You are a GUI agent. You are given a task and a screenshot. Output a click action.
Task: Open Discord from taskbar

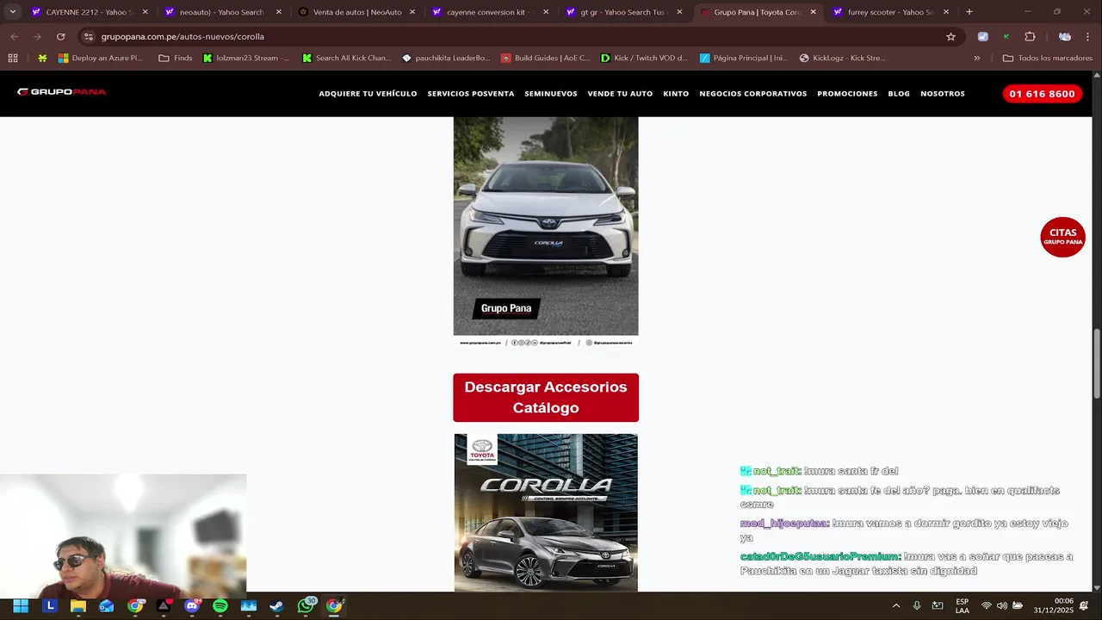192,606
